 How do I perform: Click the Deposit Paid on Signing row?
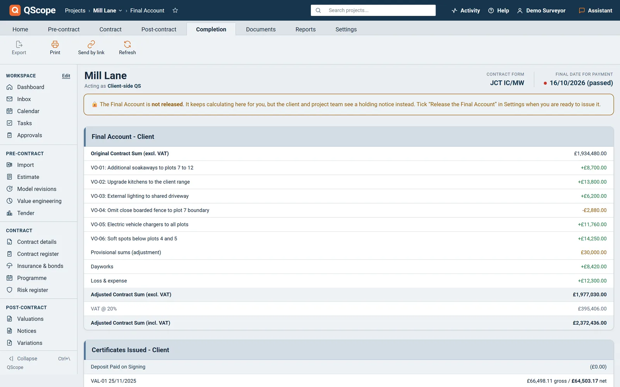coord(349,367)
